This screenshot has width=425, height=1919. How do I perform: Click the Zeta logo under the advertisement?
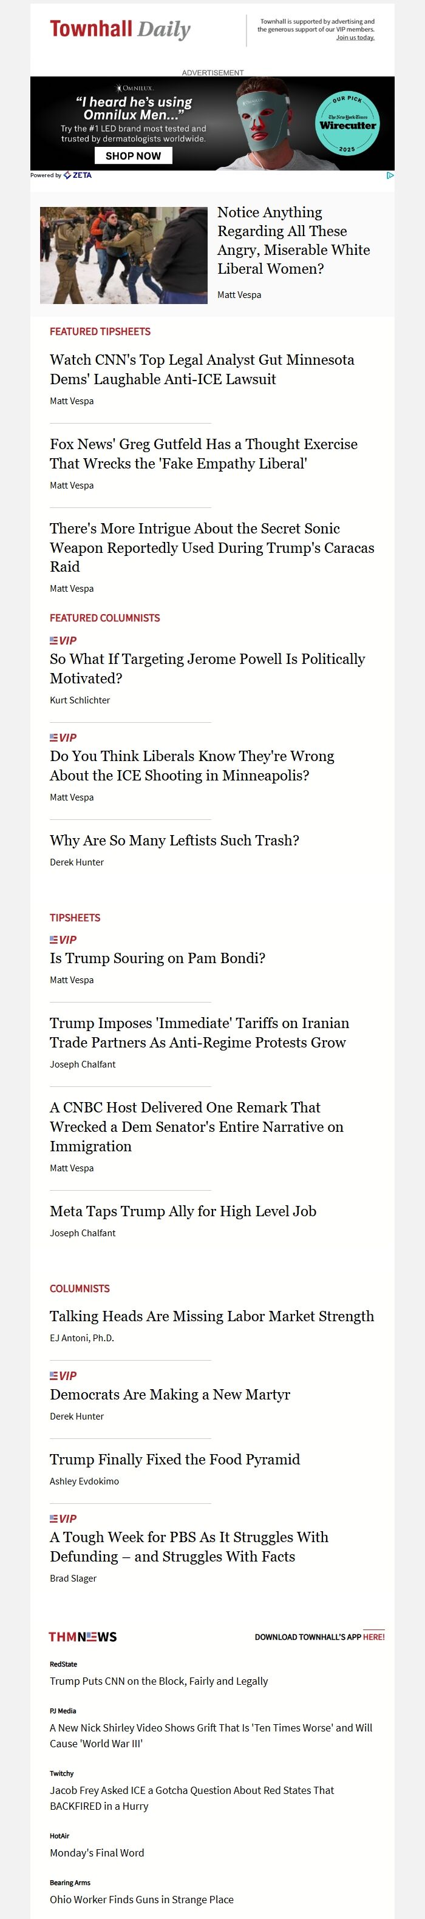point(78,176)
